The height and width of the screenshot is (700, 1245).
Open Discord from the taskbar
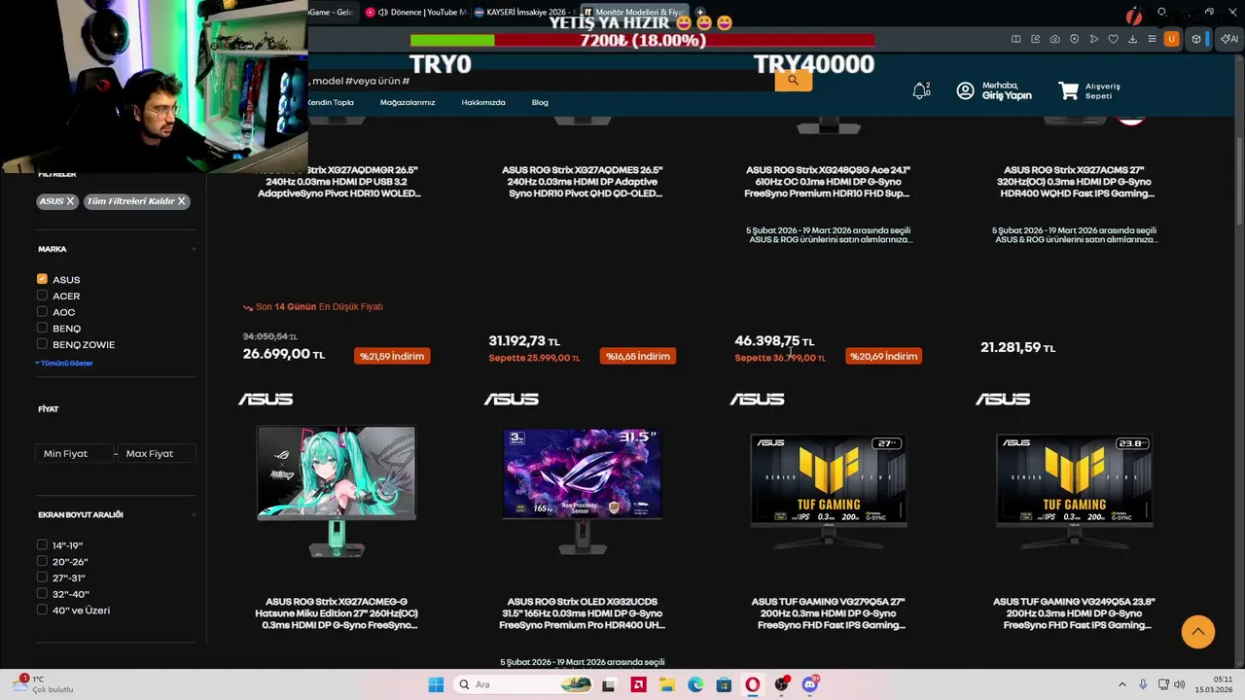pos(810,684)
